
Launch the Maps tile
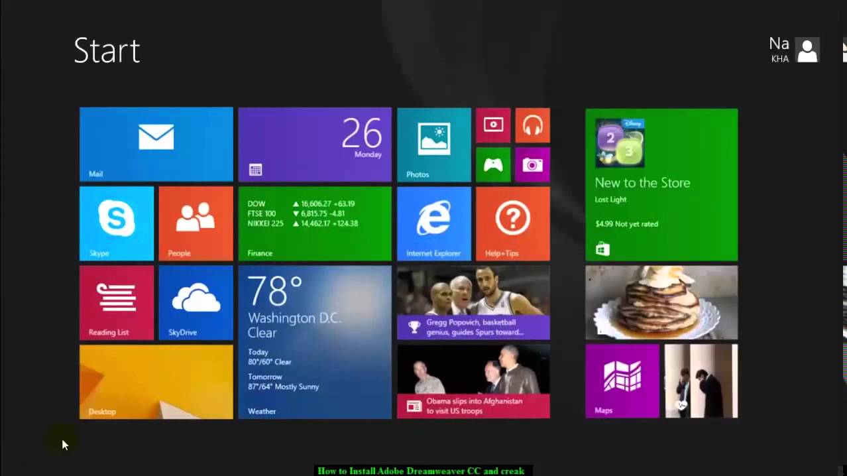pyautogui.click(x=622, y=381)
